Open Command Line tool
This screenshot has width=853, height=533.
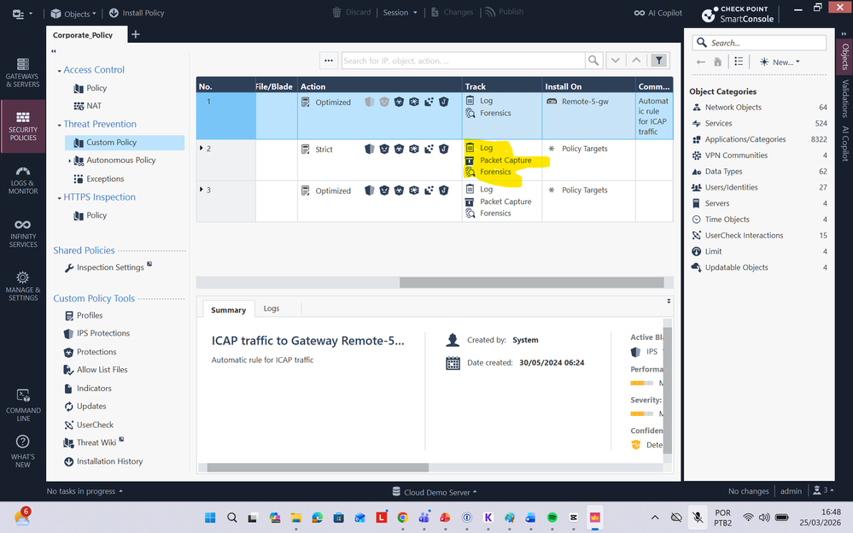[x=23, y=405]
